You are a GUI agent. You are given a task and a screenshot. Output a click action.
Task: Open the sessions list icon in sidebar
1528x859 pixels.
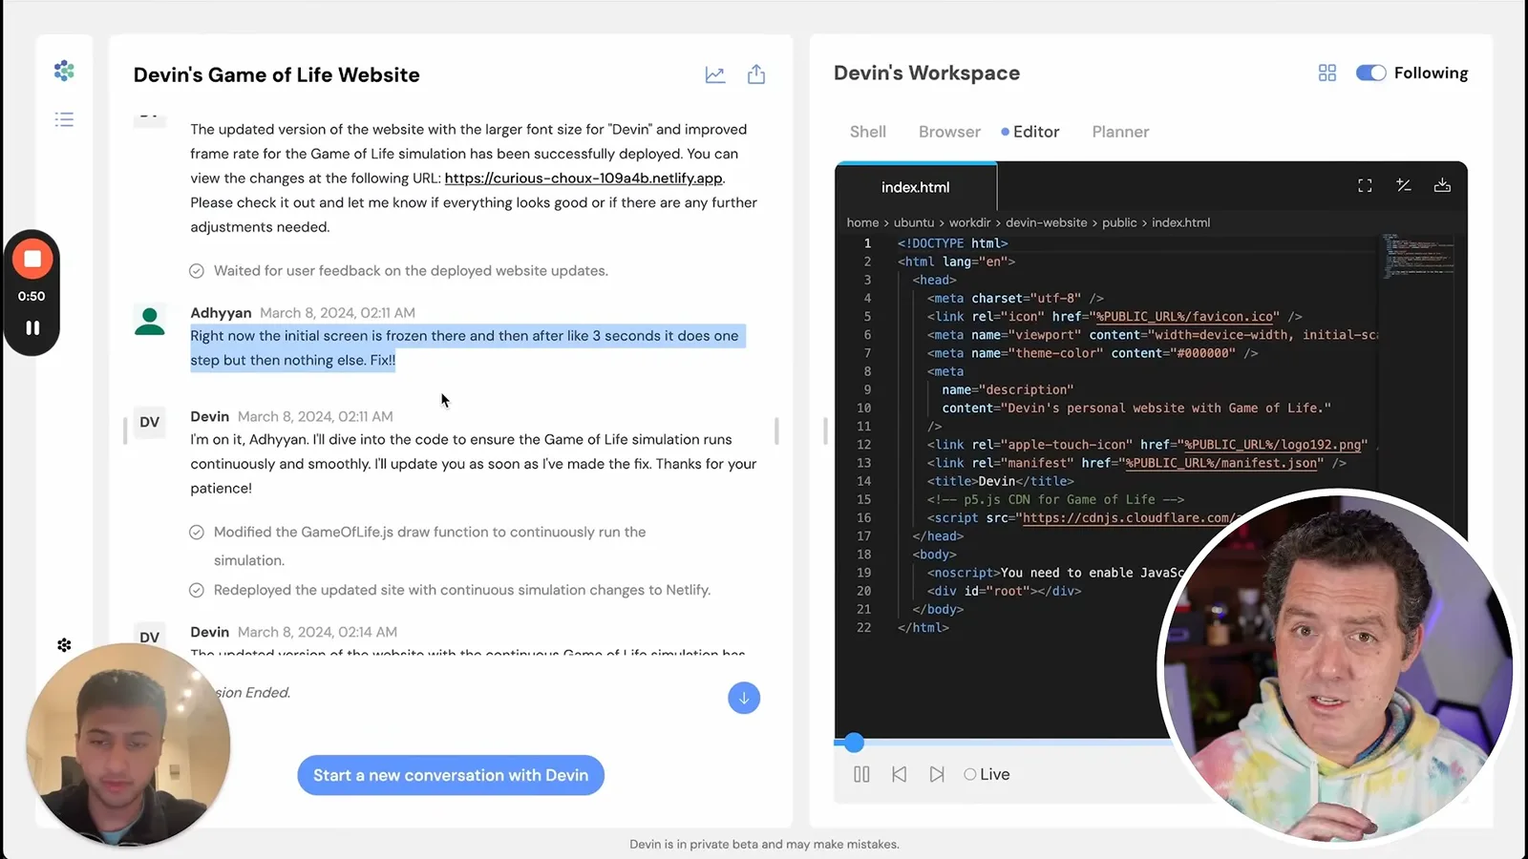click(64, 119)
